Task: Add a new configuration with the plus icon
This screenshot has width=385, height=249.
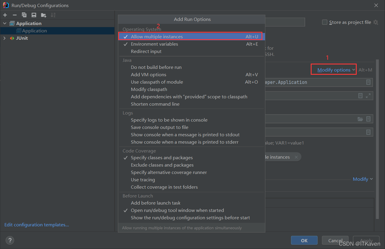Action: click(x=5, y=15)
